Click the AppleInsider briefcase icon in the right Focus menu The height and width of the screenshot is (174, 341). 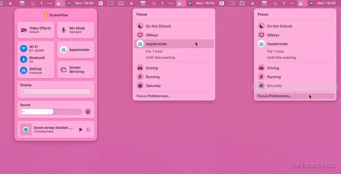pyautogui.click(x=261, y=44)
